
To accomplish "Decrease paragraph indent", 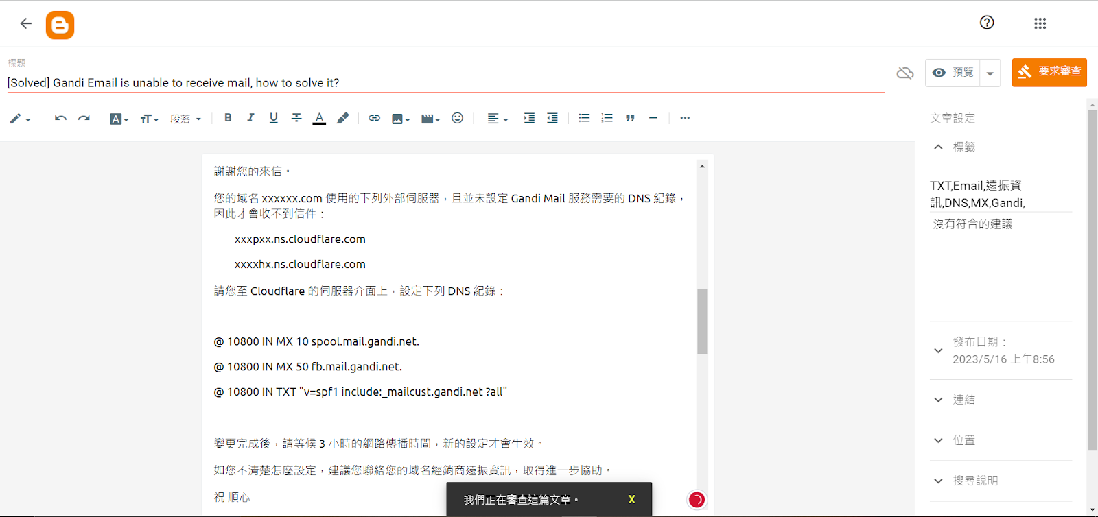I will click(x=552, y=118).
